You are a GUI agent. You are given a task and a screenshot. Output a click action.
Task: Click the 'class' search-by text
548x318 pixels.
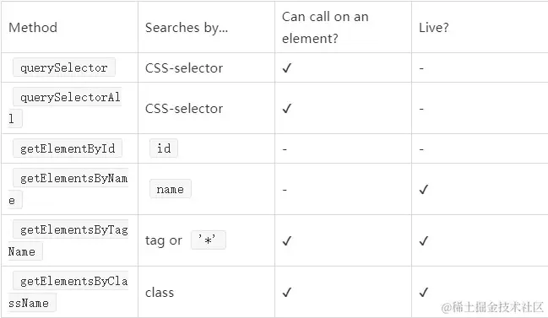point(160,293)
